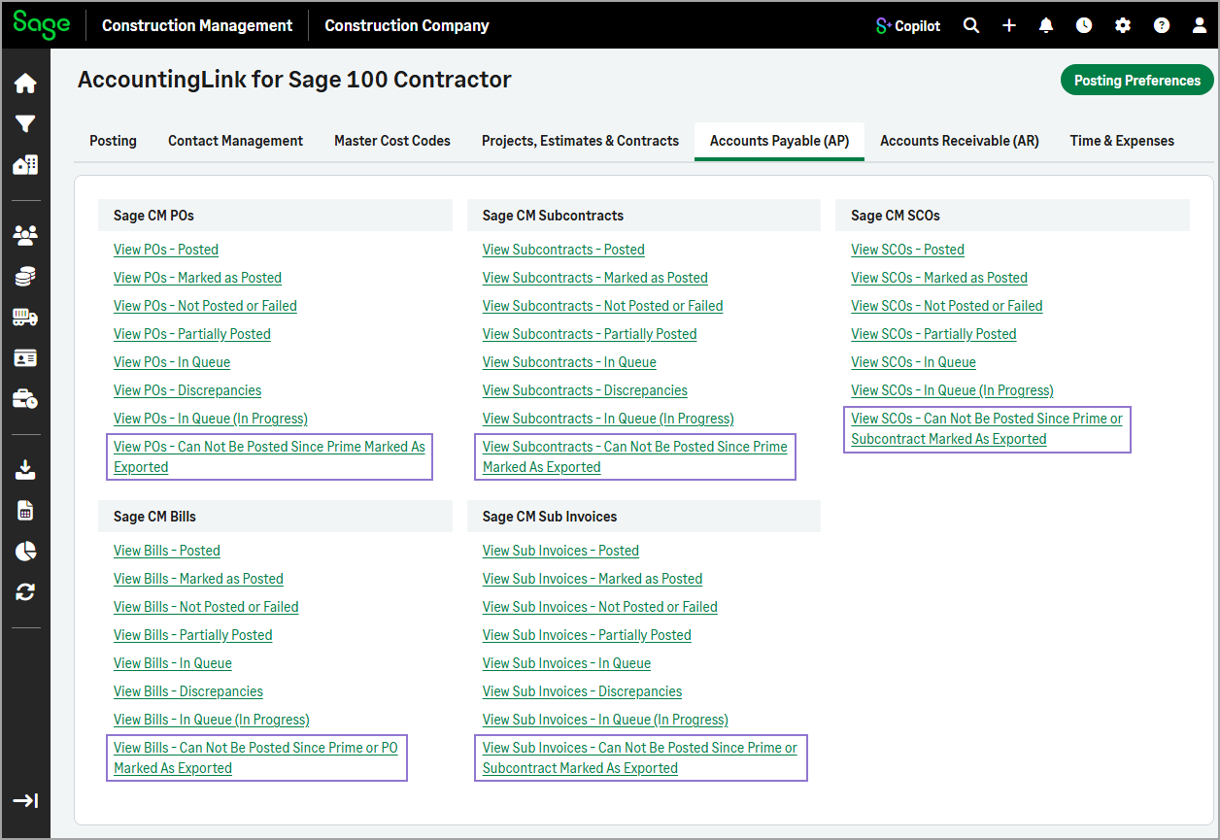Open the help question mark icon

1162,25
